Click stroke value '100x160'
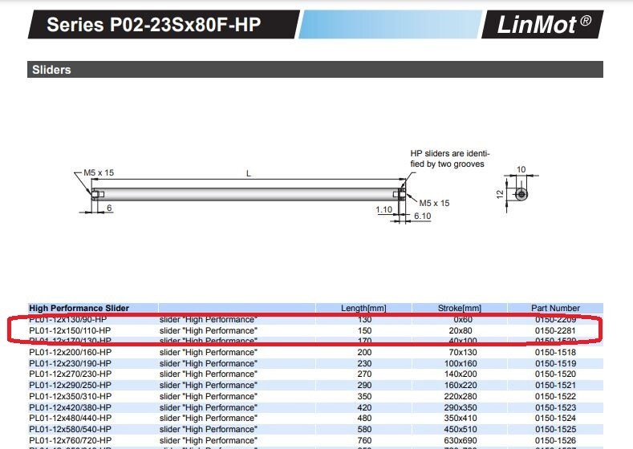Screen dimensions: 633x449 point(461,363)
